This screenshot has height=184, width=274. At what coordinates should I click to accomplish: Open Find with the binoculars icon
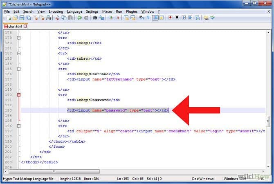(x=95, y=18)
